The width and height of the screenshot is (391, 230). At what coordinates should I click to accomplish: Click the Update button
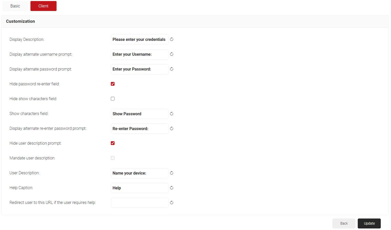[369, 223]
